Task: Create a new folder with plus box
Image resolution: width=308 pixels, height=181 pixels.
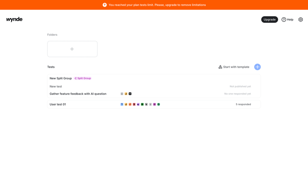Action: (x=72, y=49)
